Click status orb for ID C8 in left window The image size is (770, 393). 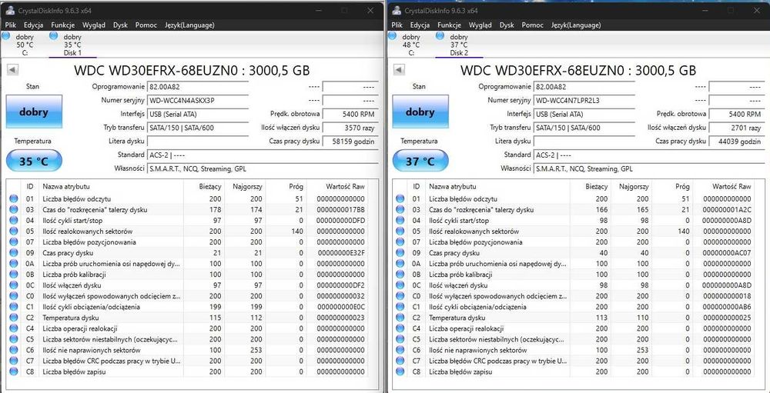point(14,371)
